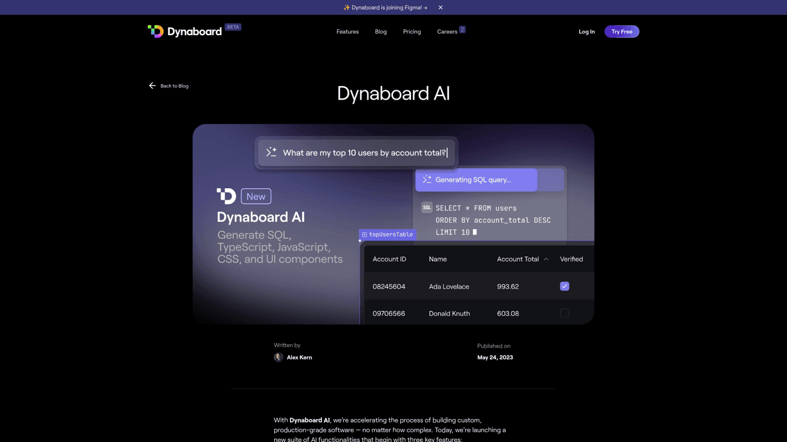
Task: Click the back arrow beside Back to Blog
Action: 152,85
